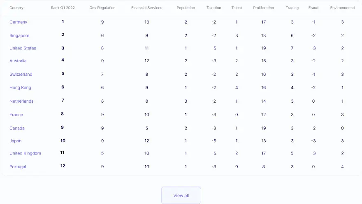Click the Gov Regulation column header
This screenshot has width=362, height=204.
pos(102,8)
